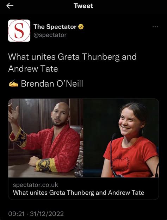Open the link card headline below photos
167x220 pixels.
point(79,193)
